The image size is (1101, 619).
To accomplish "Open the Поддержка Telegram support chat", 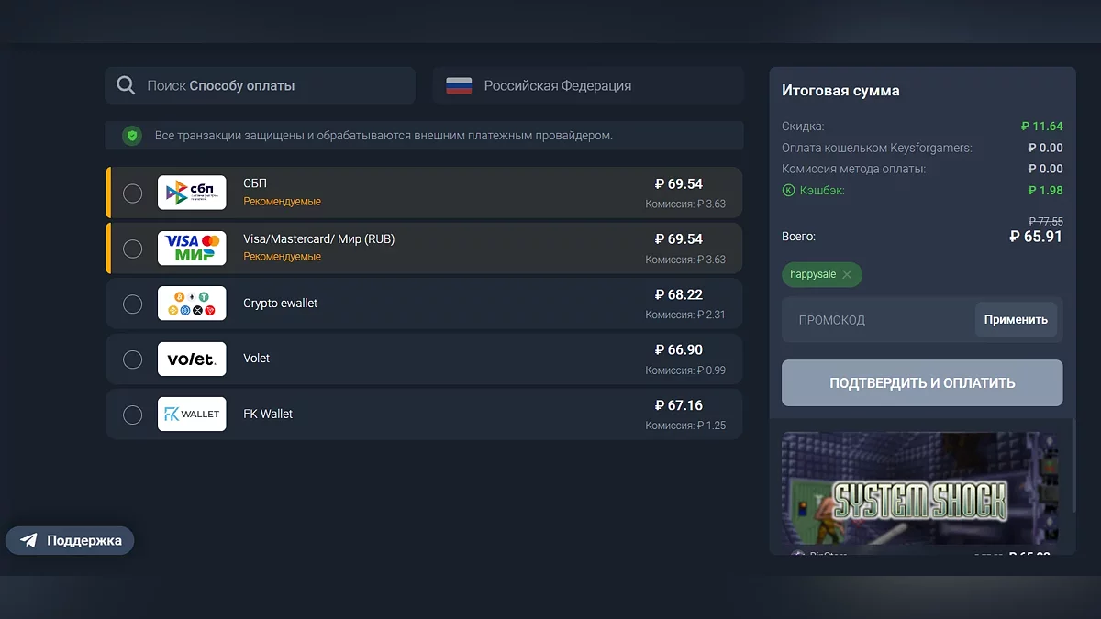I will 71,540.
